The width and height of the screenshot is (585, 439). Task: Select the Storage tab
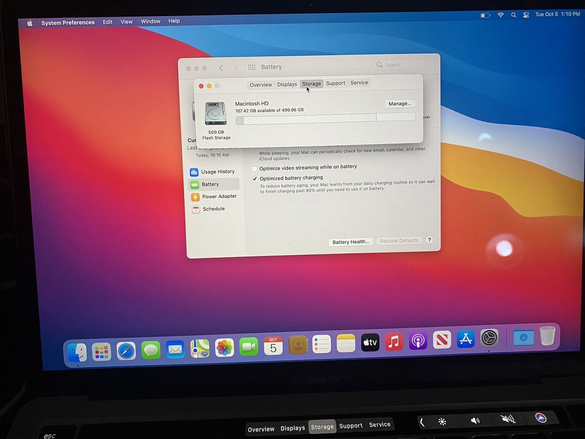point(312,84)
